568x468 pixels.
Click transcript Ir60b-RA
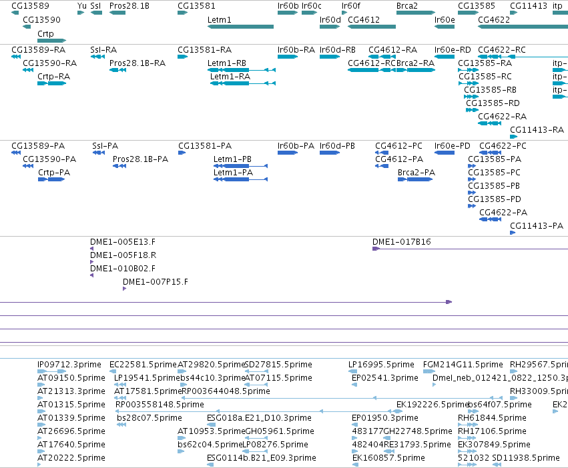(296, 50)
